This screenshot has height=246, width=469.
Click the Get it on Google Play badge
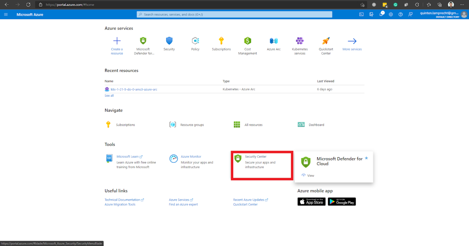pos(342,201)
